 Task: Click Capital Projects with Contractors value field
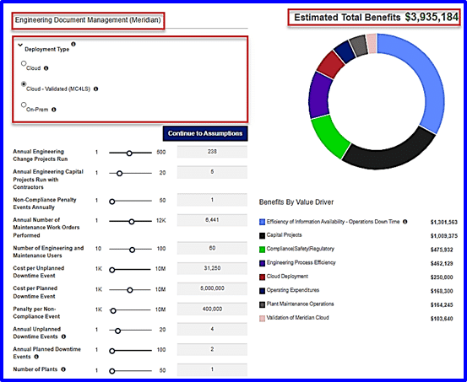click(x=212, y=172)
